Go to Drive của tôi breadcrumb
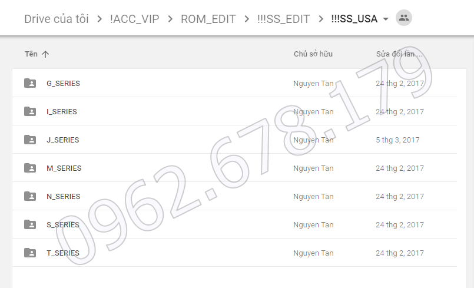Image resolution: width=474 pixels, height=288 pixels. [57, 19]
